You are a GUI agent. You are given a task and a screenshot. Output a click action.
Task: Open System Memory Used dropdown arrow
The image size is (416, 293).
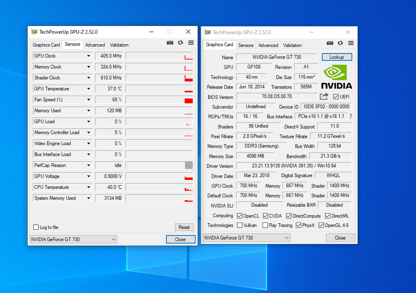tap(89, 198)
